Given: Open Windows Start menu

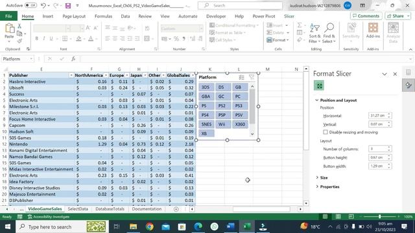Looking at the screenshot, I should pyautogui.click(x=8, y=227).
